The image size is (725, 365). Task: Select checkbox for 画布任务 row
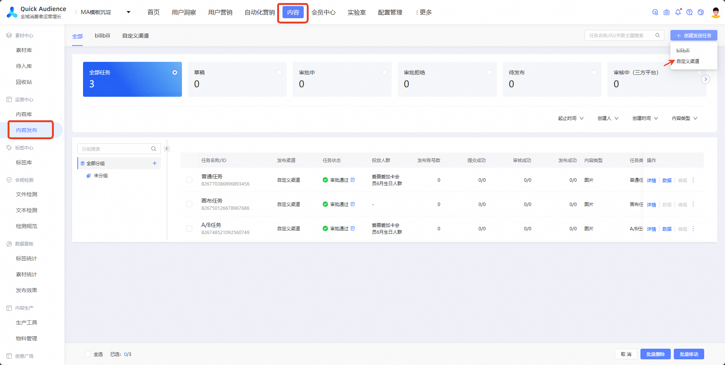[189, 204]
